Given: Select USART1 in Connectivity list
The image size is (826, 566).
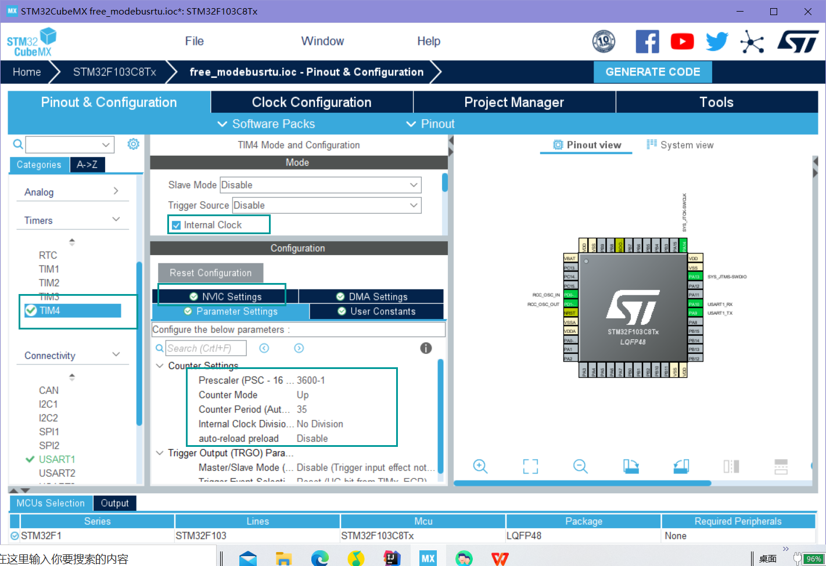Looking at the screenshot, I should (56, 459).
